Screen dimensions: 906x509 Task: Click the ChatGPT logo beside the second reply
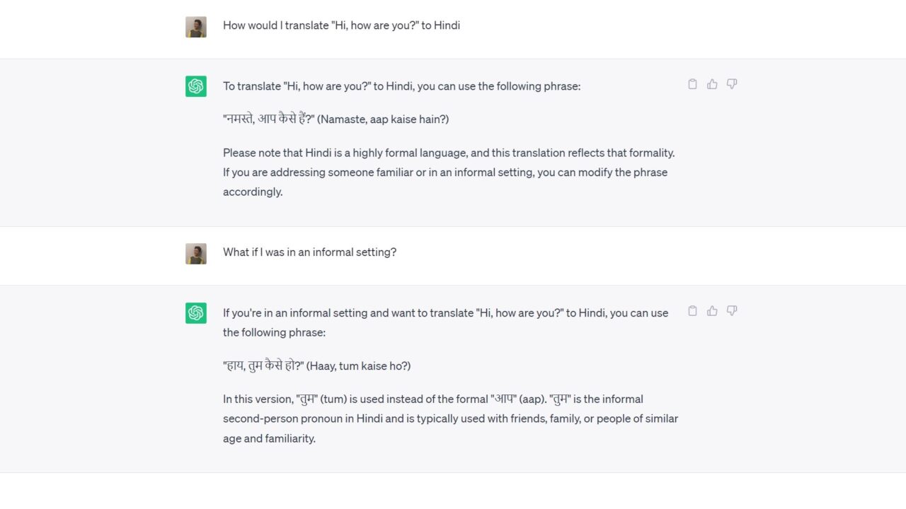(196, 312)
